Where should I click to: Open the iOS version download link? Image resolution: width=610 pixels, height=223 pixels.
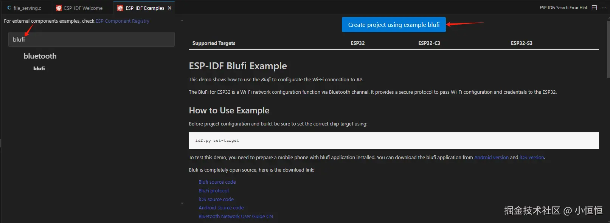click(532, 157)
